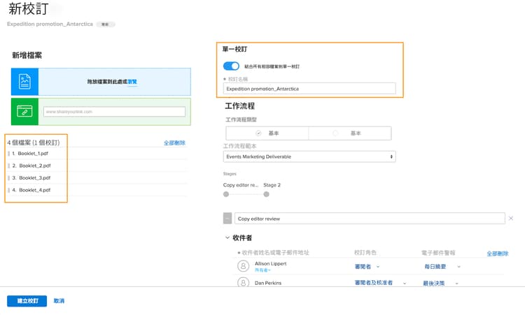Click the Allison Lippert recipient name
This screenshot has width=525, height=315.
pyautogui.click(x=270, y=263)
